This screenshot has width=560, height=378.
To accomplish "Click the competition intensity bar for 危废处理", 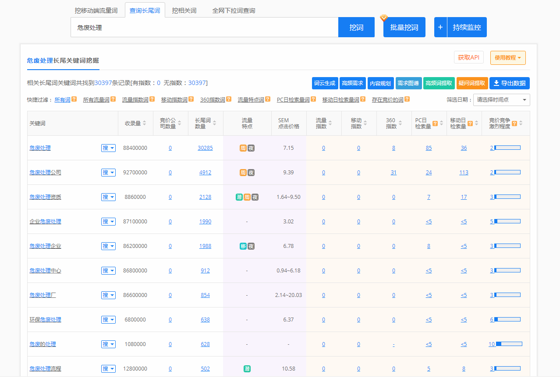I will point(507,148).
